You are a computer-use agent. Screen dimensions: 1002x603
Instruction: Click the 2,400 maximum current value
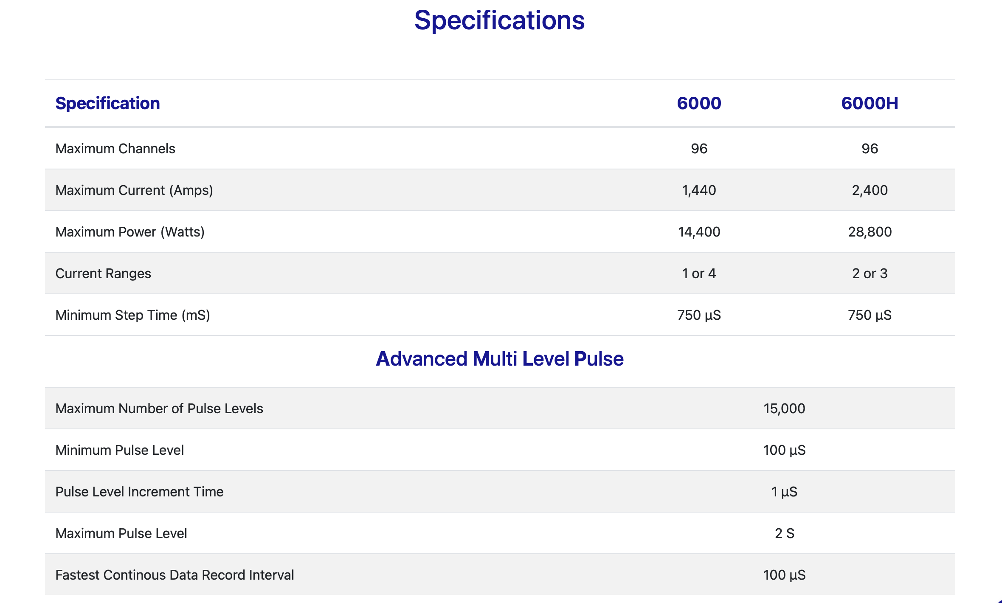point(870,190)
